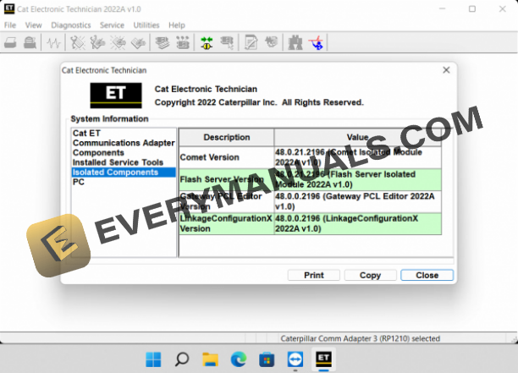Select the PC entry in the list
The image size is (518, 373).
[x=79, y=182]
